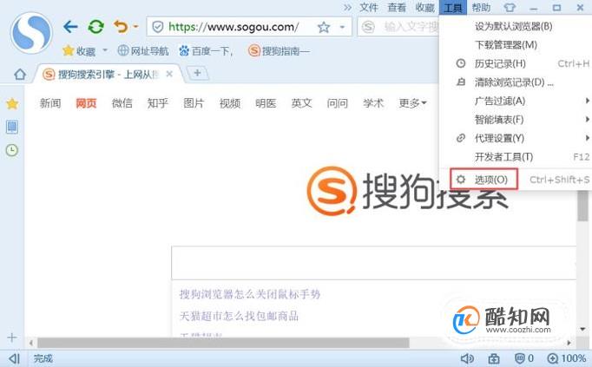Open 微信 search category
592x367 pixels.
point(122,103)
